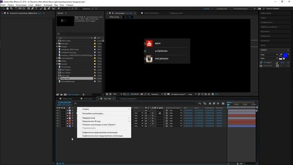293x165 pixels.
Task: Open the Очередь рендеринга tab
Action: [128, 99]
